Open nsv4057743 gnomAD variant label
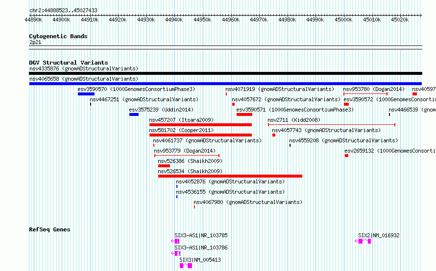Viewport: 436px width, 271px height. [326, 130]
